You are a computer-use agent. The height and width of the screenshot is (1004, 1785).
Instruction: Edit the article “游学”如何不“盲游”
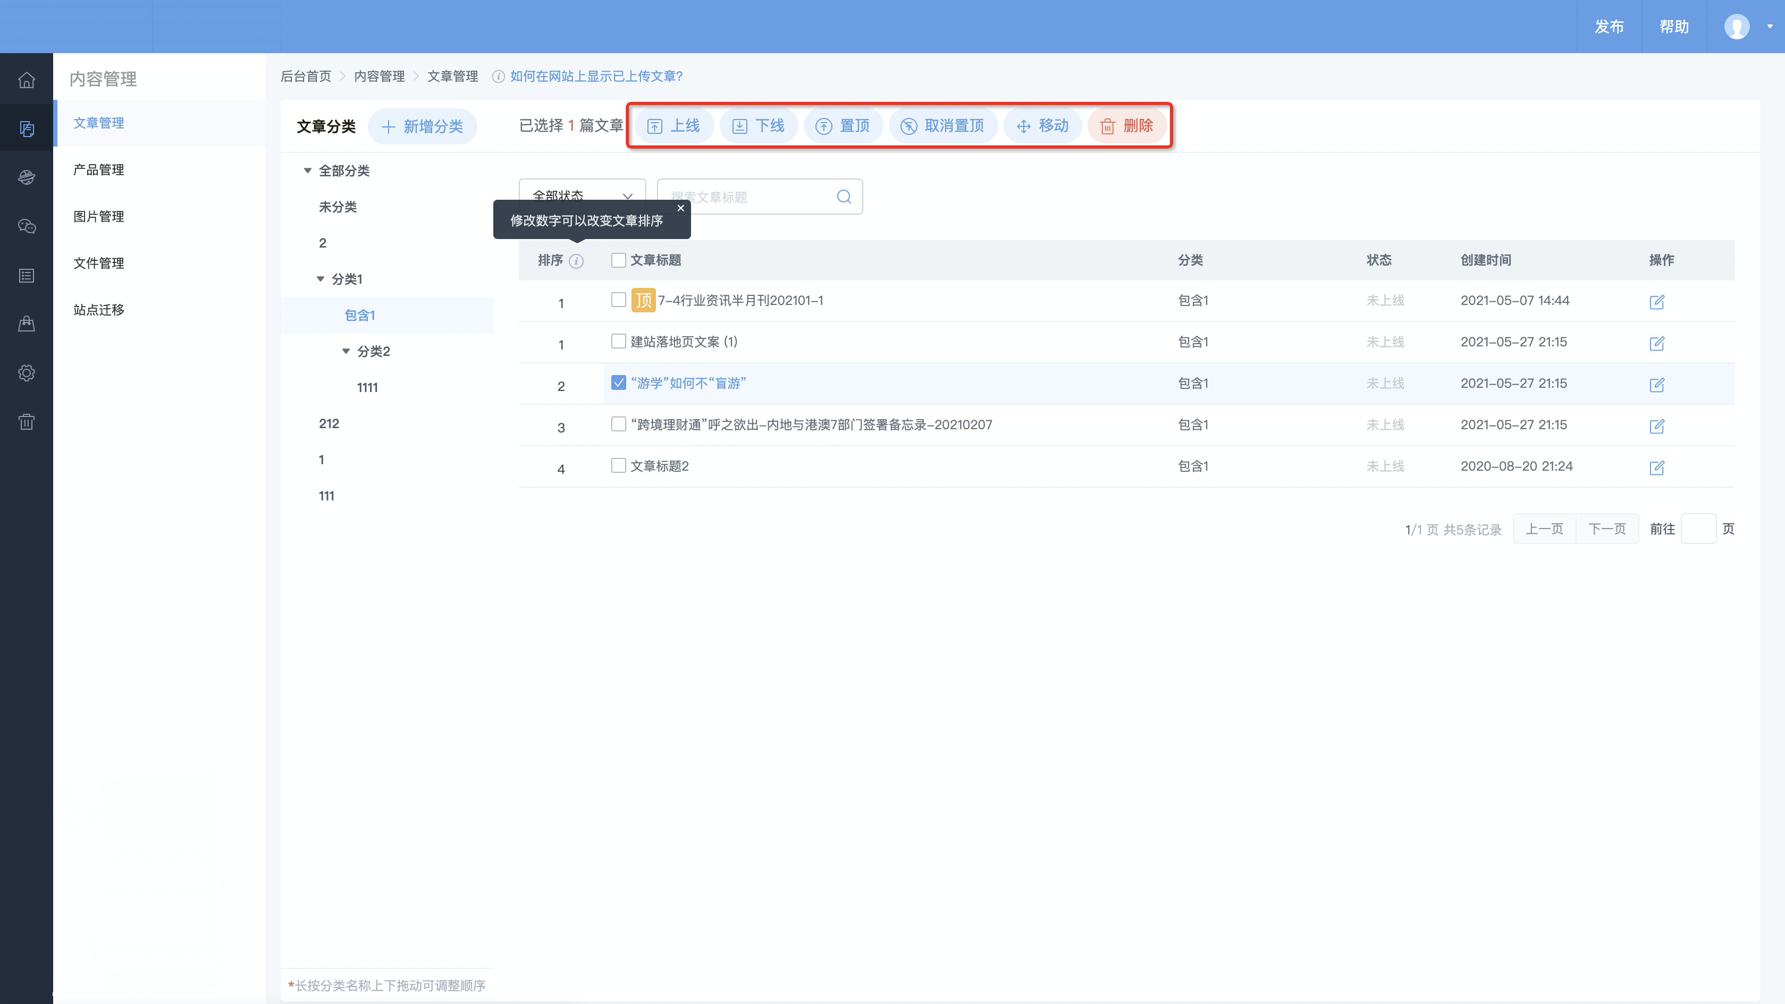coord(1657,385)
